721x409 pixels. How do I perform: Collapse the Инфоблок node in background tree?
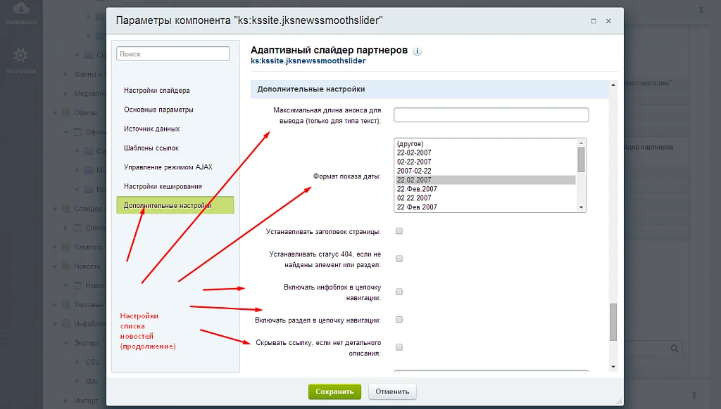point(55,324)
